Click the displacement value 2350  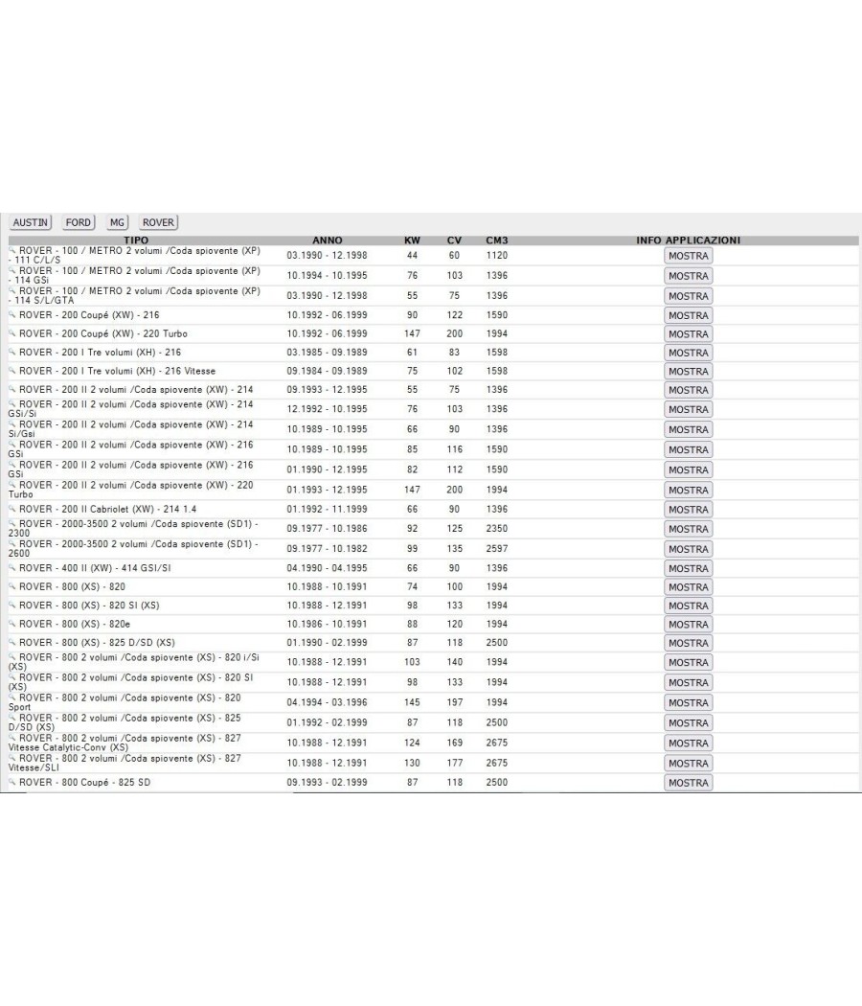pos(497,529)
